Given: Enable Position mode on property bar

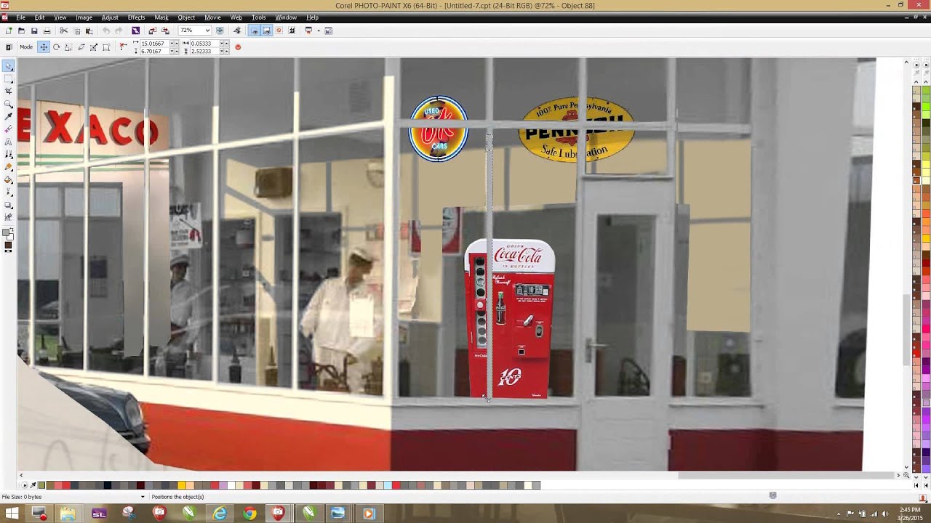Looking at the screenshot, I should click(44, 47).
